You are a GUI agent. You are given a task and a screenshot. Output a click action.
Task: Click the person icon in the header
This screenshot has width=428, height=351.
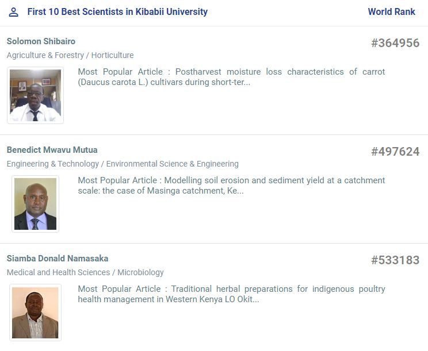(x=14, y=12)
